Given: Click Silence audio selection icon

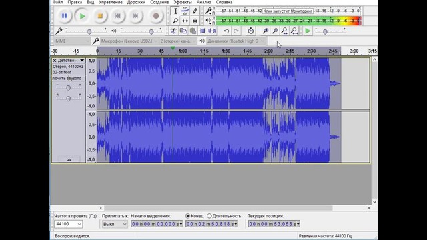Looking at the screenshot, I should coord(212,31).
